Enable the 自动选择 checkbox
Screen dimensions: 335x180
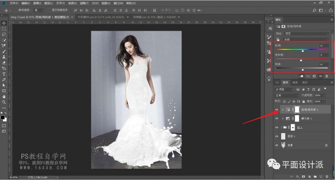tap(16, 10)
